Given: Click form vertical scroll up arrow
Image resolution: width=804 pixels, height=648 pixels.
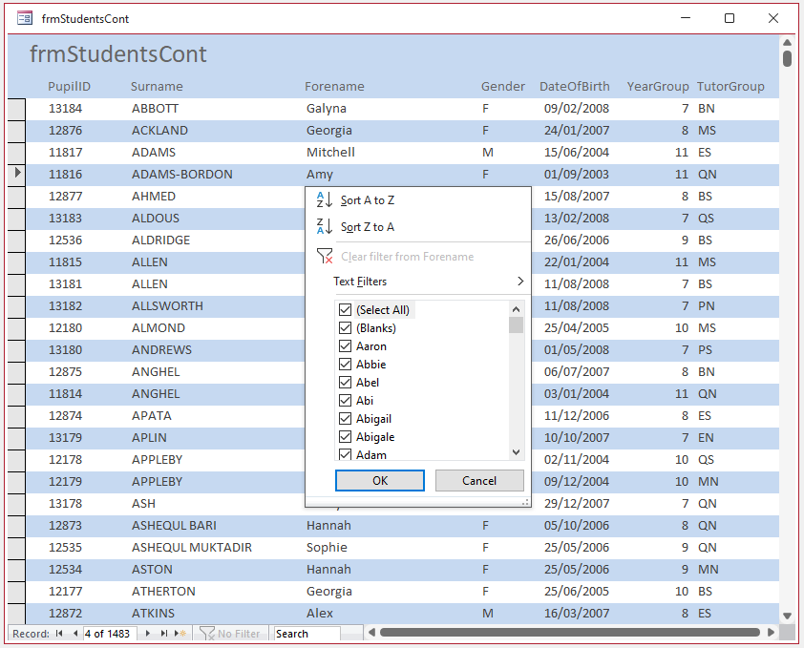Looking at the screenshot, I should tap(787, 42).
